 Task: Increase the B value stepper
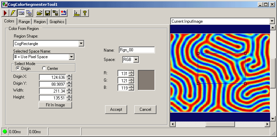[x=131, y=86]
